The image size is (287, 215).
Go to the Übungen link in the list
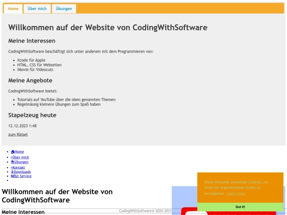click(20, 162)
